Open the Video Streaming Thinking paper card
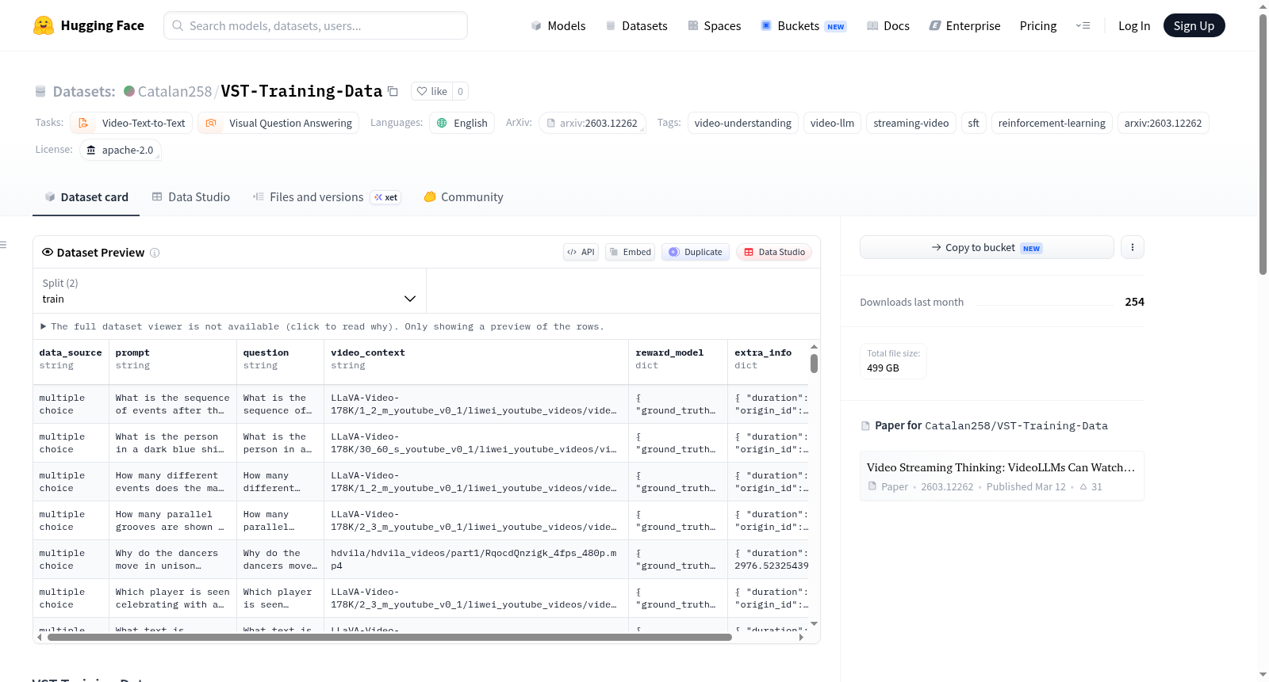Screen dimensions: 1269x682 (x=1002, y=476)
